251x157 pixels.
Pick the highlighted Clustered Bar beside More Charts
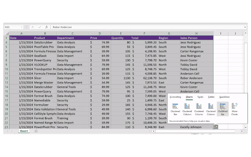[x=223, y=109]
